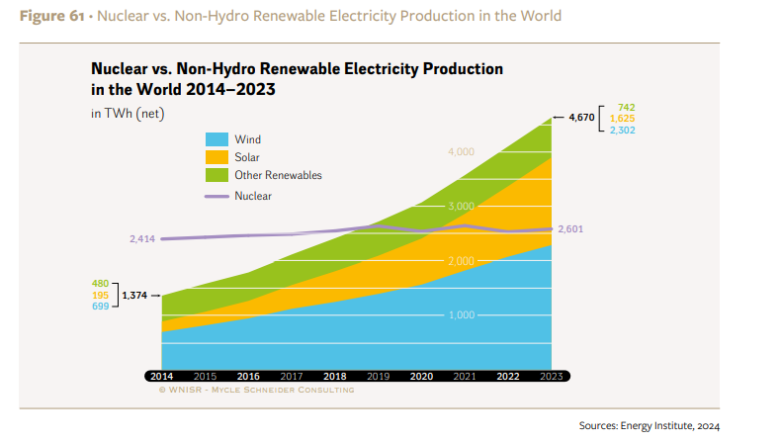
Task: Select the 2016 year label on axis
Action: [x=248, y=377]
